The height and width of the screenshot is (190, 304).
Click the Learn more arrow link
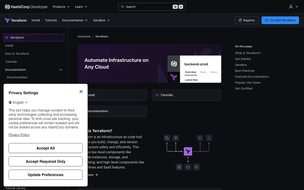tap(93, 175)
